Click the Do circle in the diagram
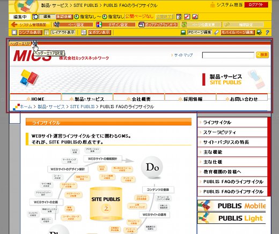Screen dimensions: 279x234 [x=152, y=167]
